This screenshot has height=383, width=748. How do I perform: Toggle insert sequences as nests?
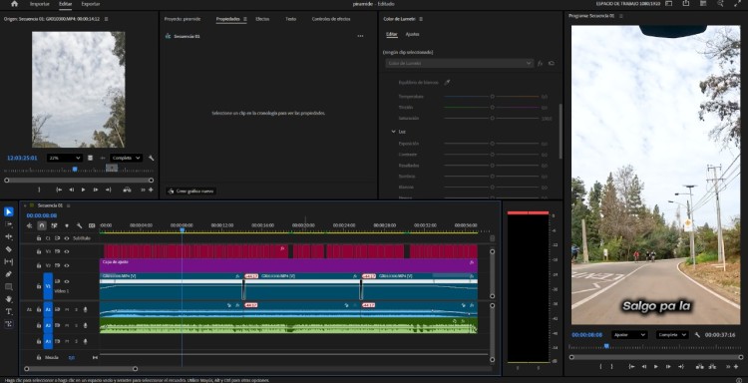click(x=30, y=225)
